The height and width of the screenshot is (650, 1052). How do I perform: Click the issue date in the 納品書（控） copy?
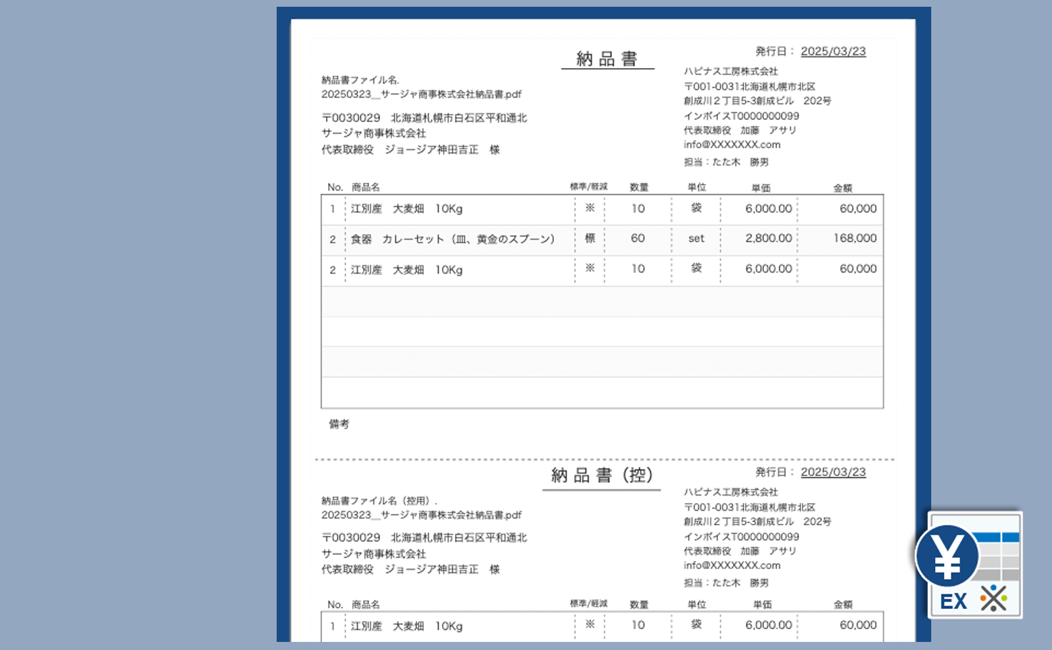[833, 472]
